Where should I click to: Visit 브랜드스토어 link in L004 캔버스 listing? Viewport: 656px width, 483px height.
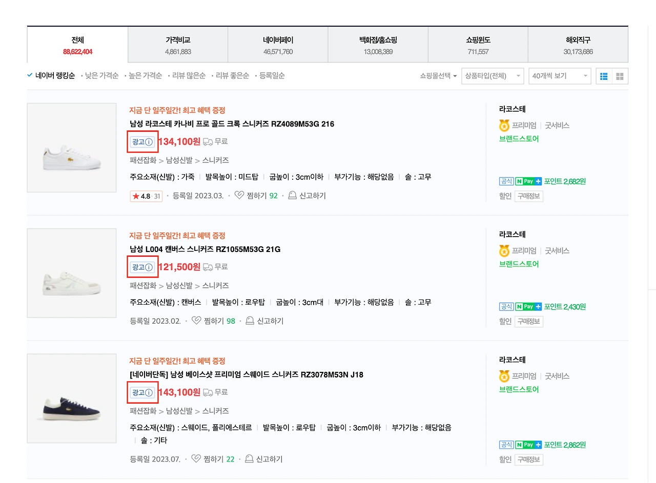(x=519, y=264)
